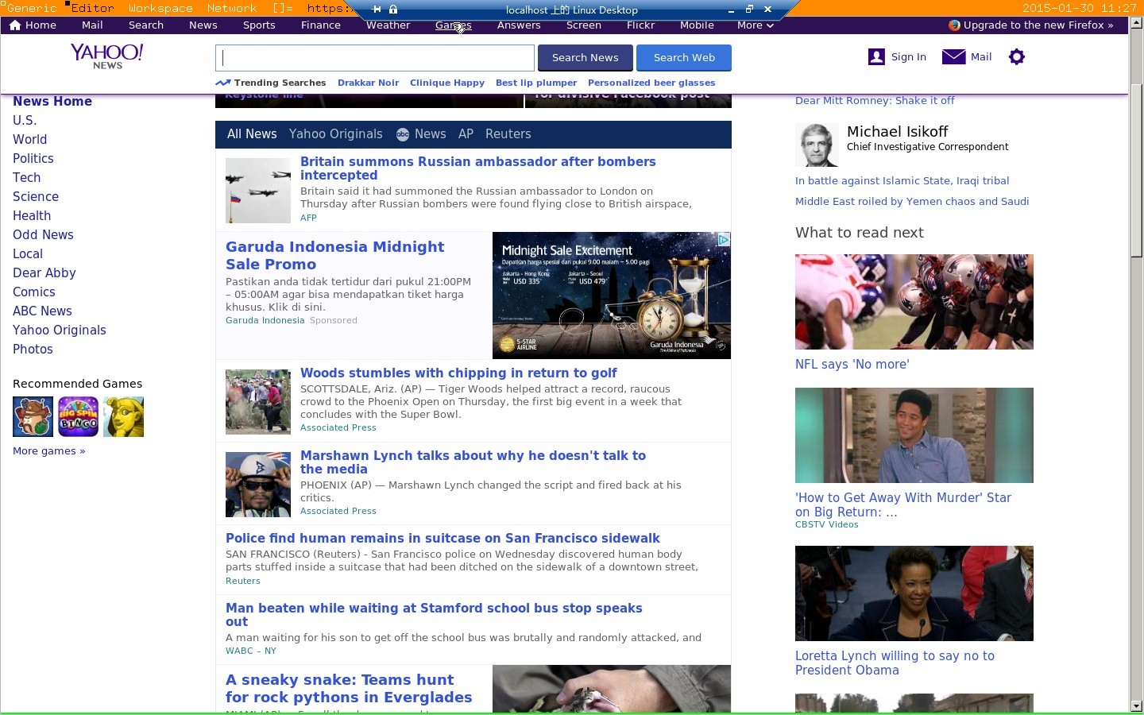The width and height of the screenshot is (1144, 715).
Task: Click the scrollbar down arrow
Action: (x=1136, y=705)
